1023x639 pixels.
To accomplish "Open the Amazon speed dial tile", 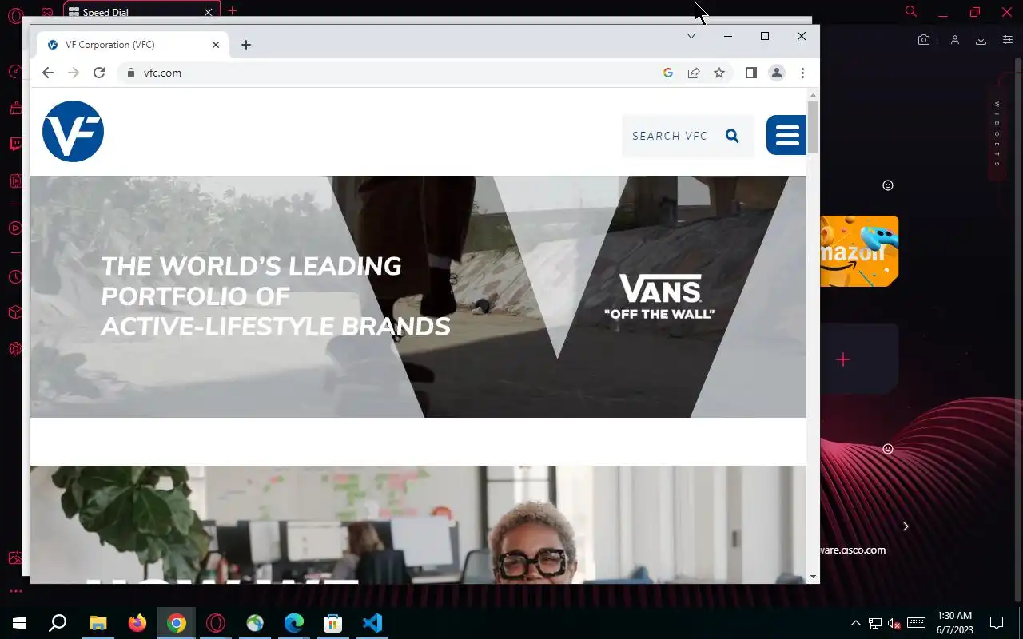I will click(859, 251).
